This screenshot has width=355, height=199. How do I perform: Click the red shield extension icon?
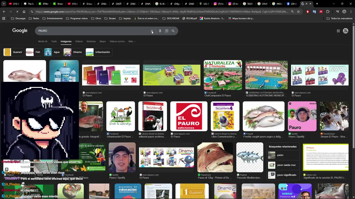pos(308,12)
